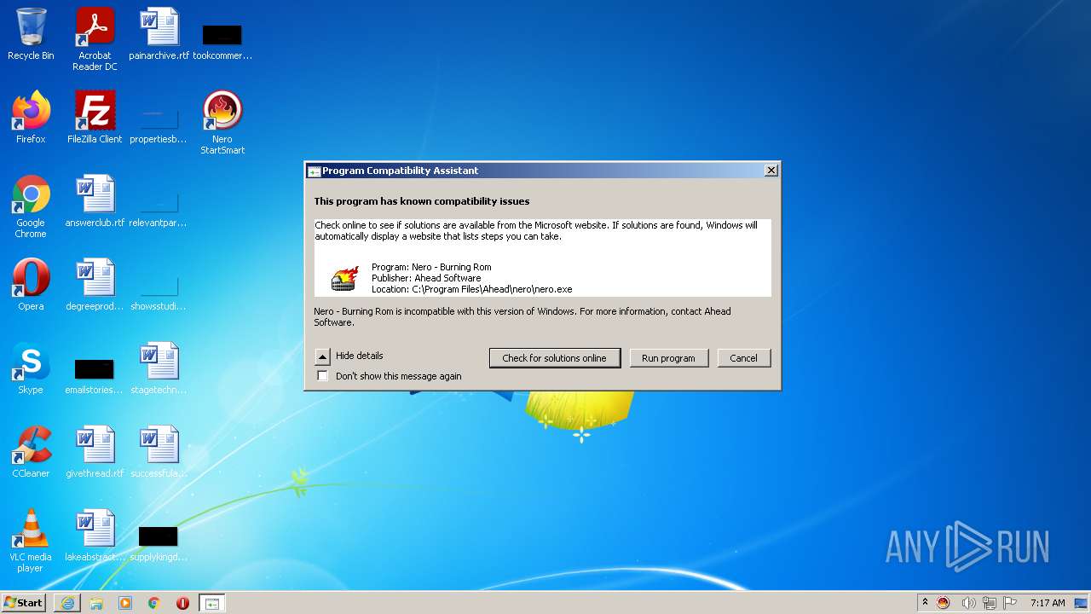Viewport: 1091px width, 614px height.
Task: Click 'Program: Nero - Burning Rom' text
Action: pyautogui.click(x=431, y=267)
